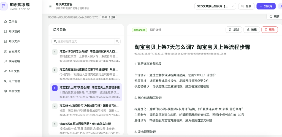
Task: Click the line 资质审核：提前准备好质检报告
Action: (x=172, y=81)
